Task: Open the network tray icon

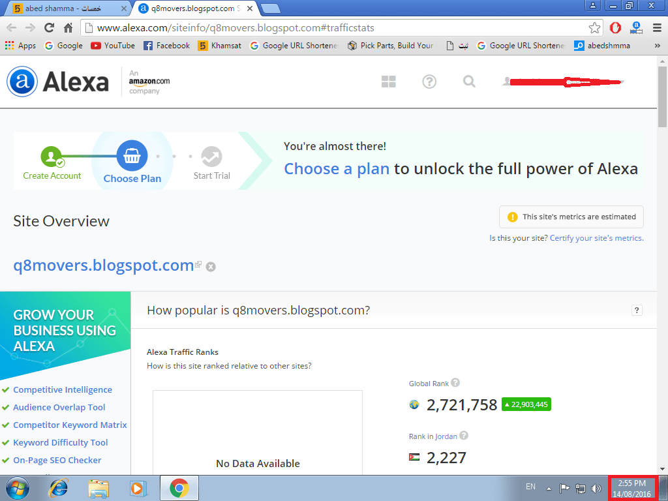Action: coord(580,488)
